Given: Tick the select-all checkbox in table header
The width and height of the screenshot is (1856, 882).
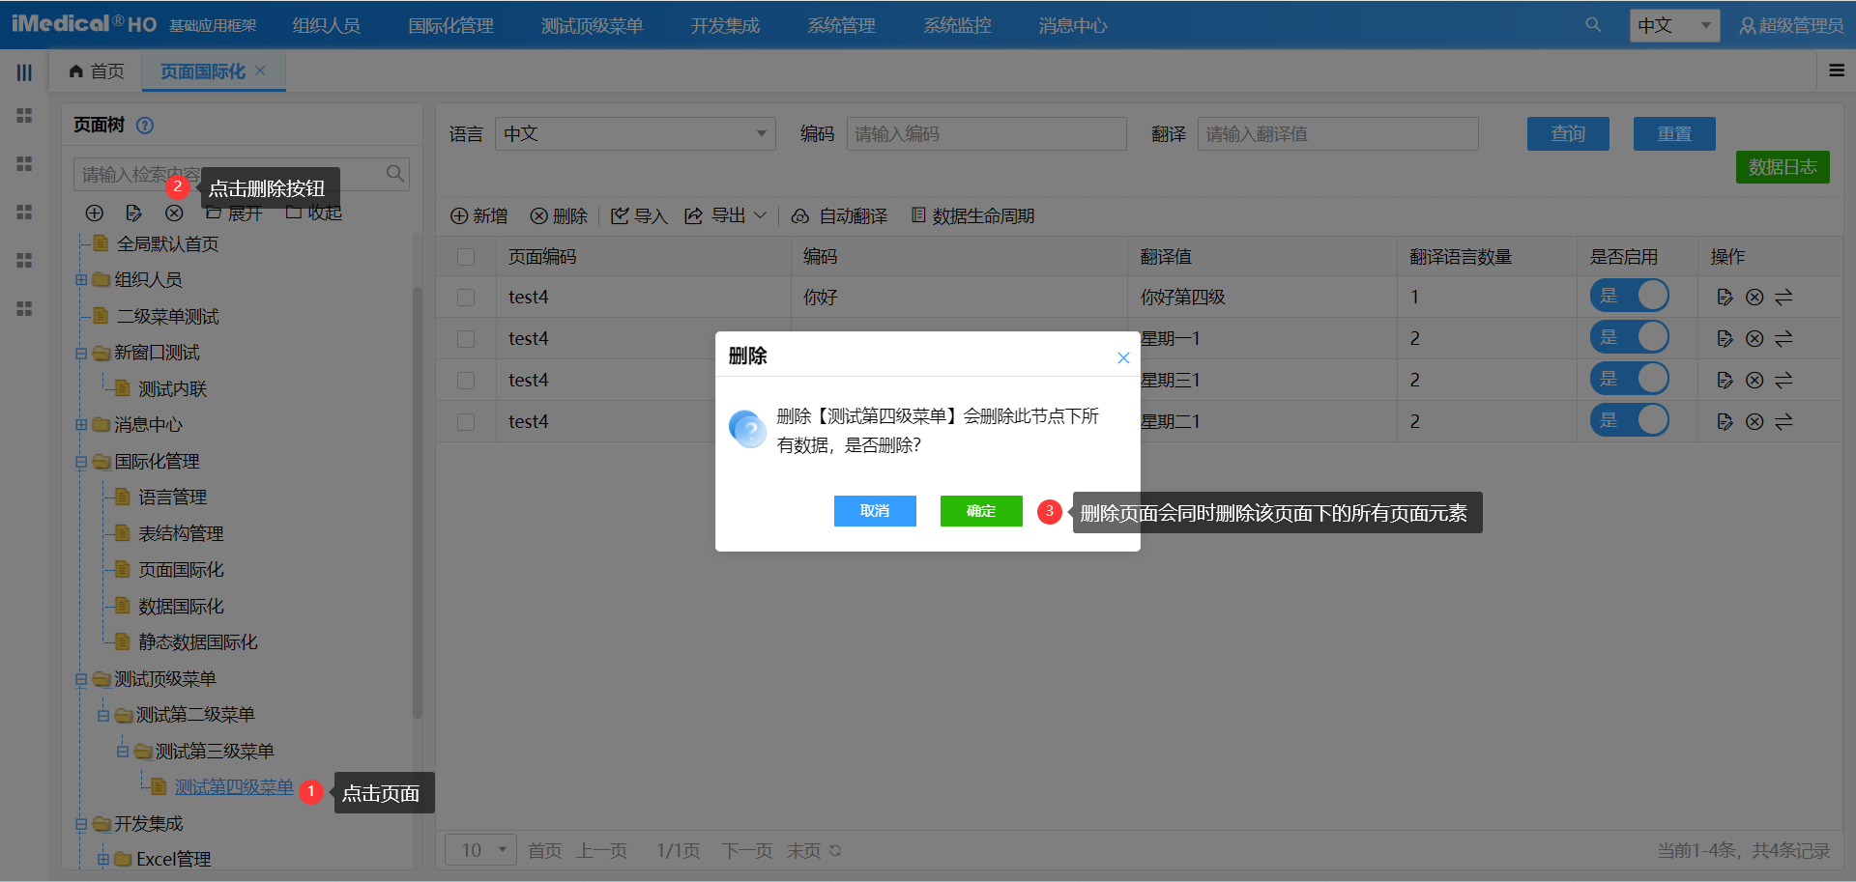Looking at the screenshot, I should [x=466, y=257].
